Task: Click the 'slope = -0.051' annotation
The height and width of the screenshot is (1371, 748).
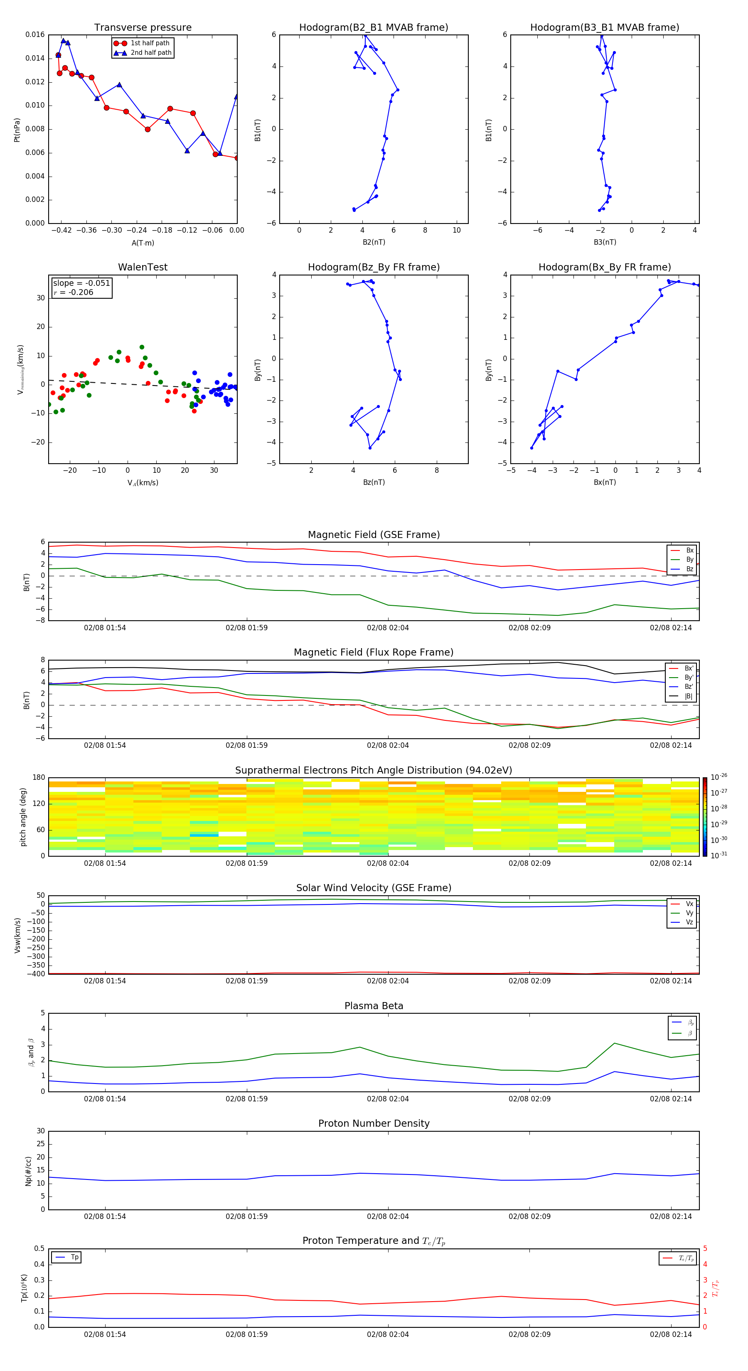Action: [81, 283]
